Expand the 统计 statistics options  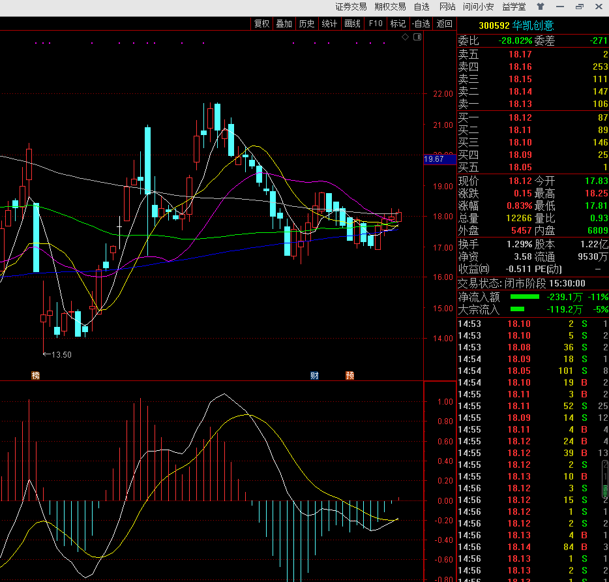(329, 23)
